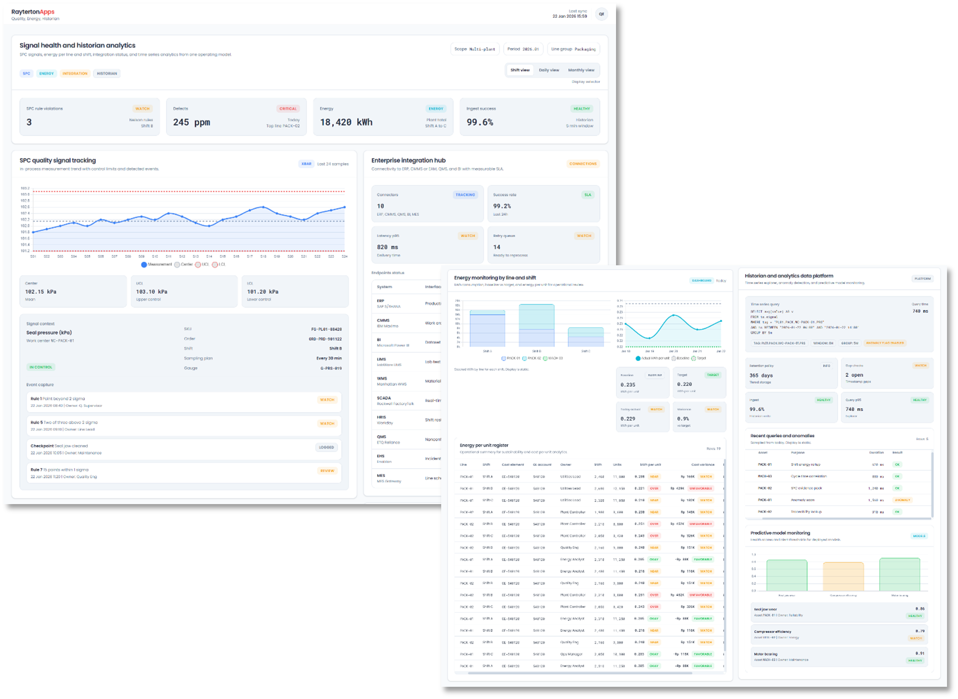Switch to Monthly view
The image size is (958, 699).
[x=582, y=70]
